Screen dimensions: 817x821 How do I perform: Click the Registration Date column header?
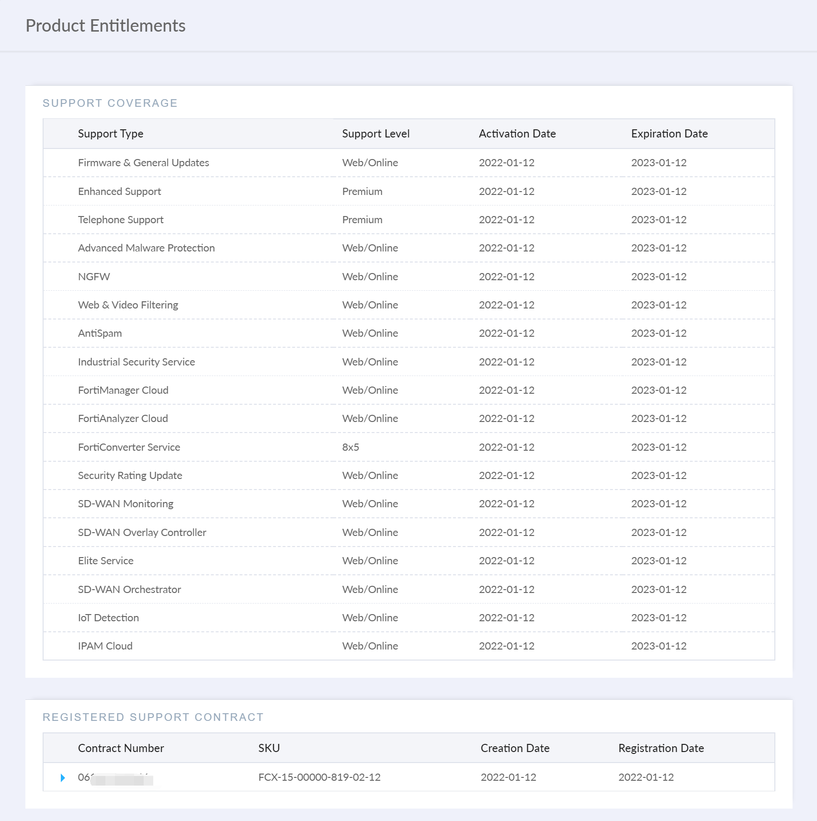coord(661,748)
